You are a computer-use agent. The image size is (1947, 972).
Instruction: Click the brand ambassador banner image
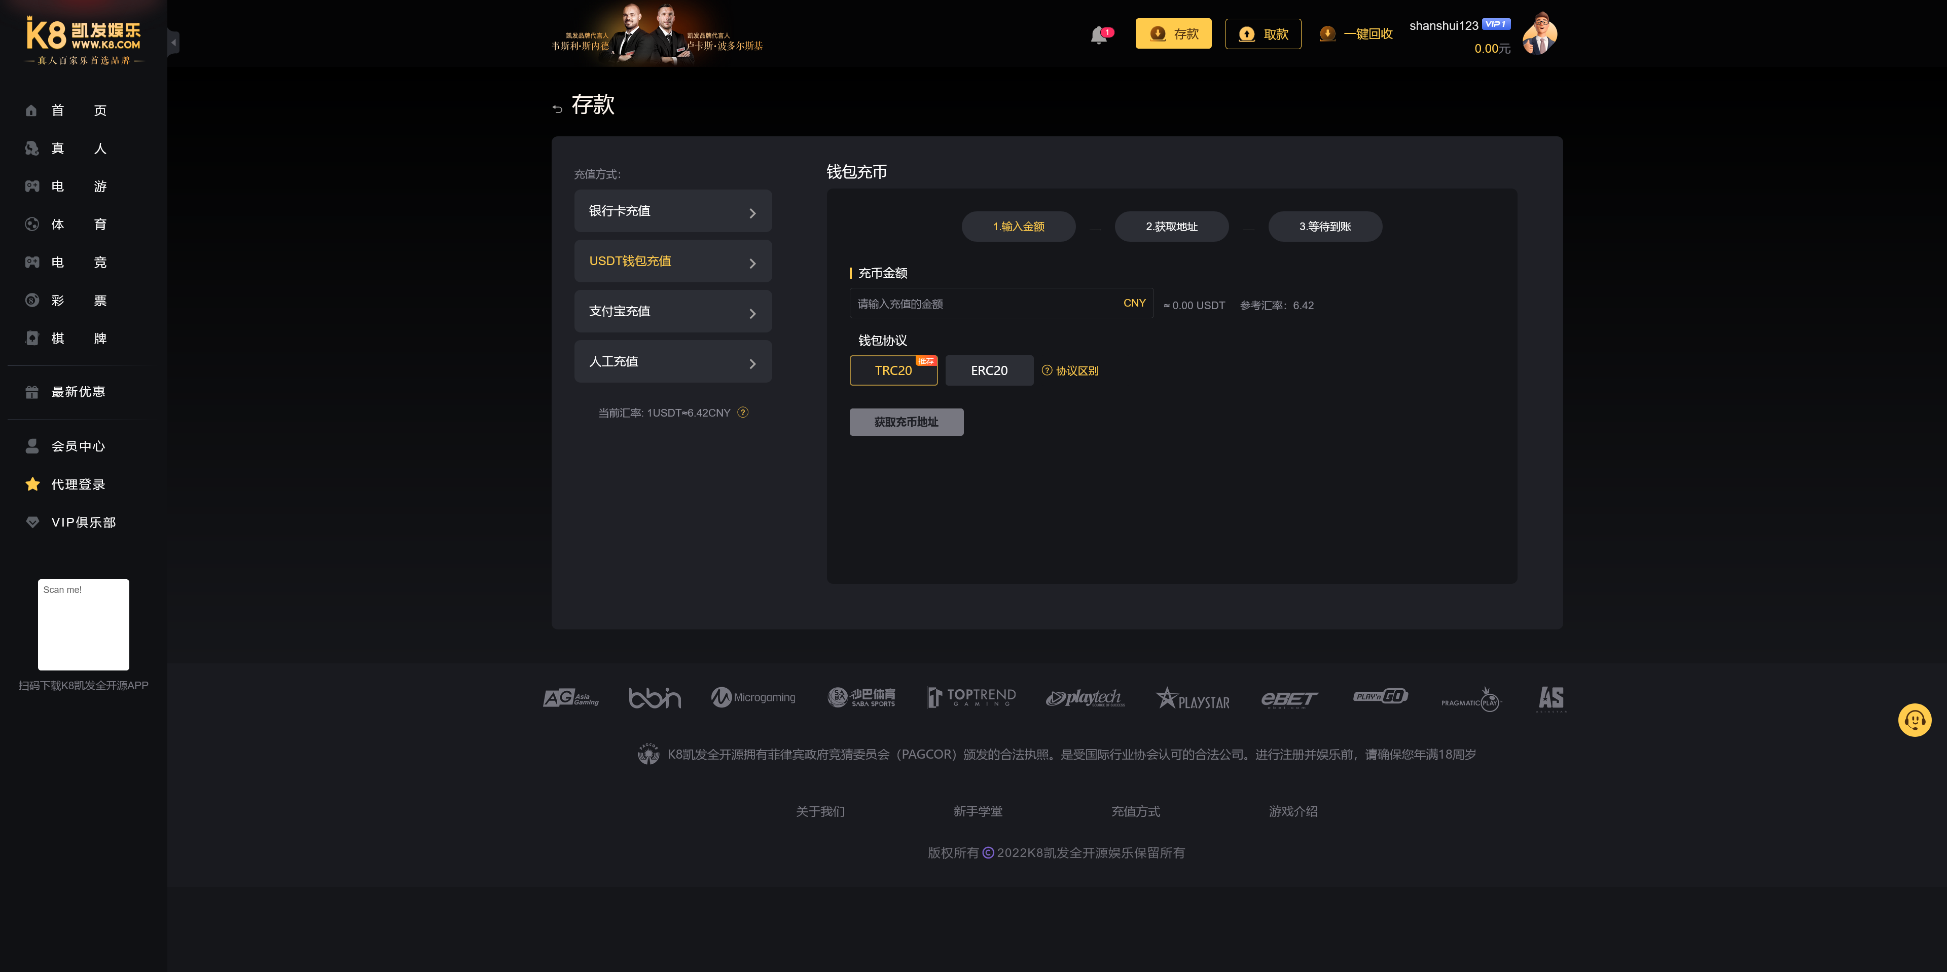[656, 33]
